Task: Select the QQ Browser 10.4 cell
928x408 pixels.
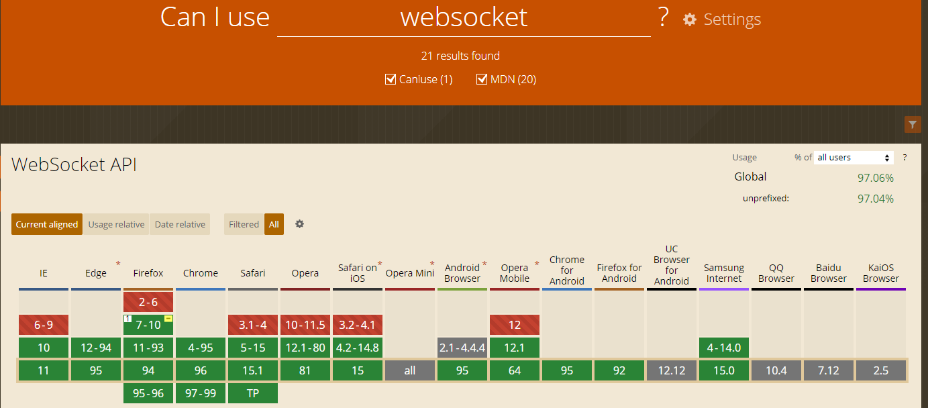Action: 776,370
